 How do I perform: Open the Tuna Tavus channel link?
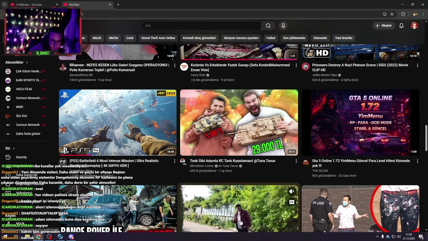pos(230,166)
